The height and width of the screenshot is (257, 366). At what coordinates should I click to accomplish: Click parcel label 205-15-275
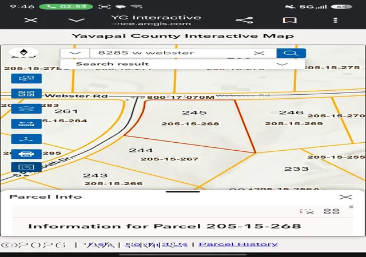(332, 67)
